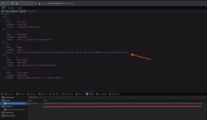Expand the Local Storage tree node
This screenshot has width=207, height=120.
coord(1,112)
